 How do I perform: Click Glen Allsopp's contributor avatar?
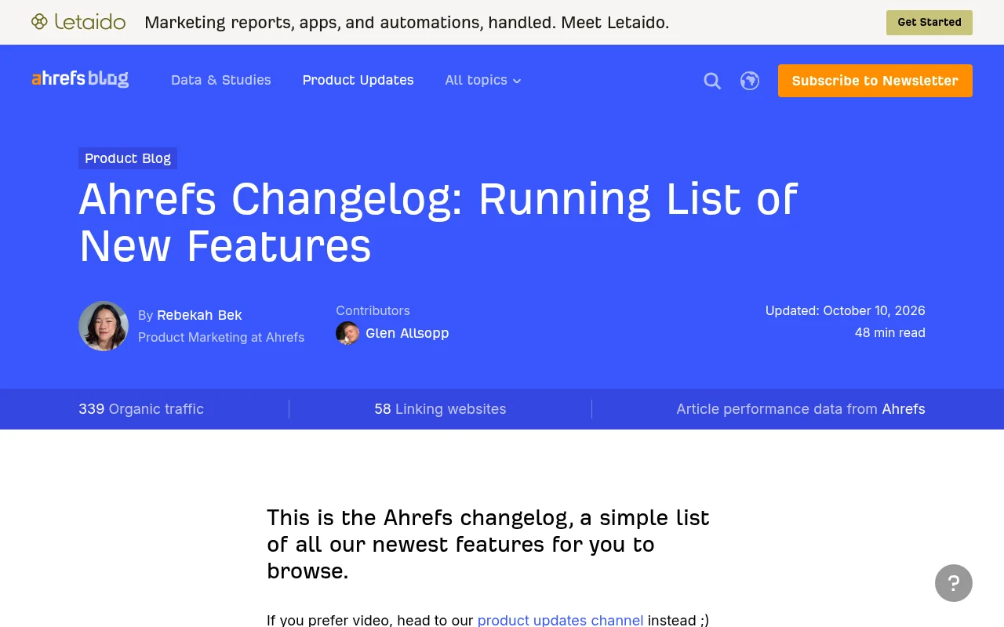point(347,333)
